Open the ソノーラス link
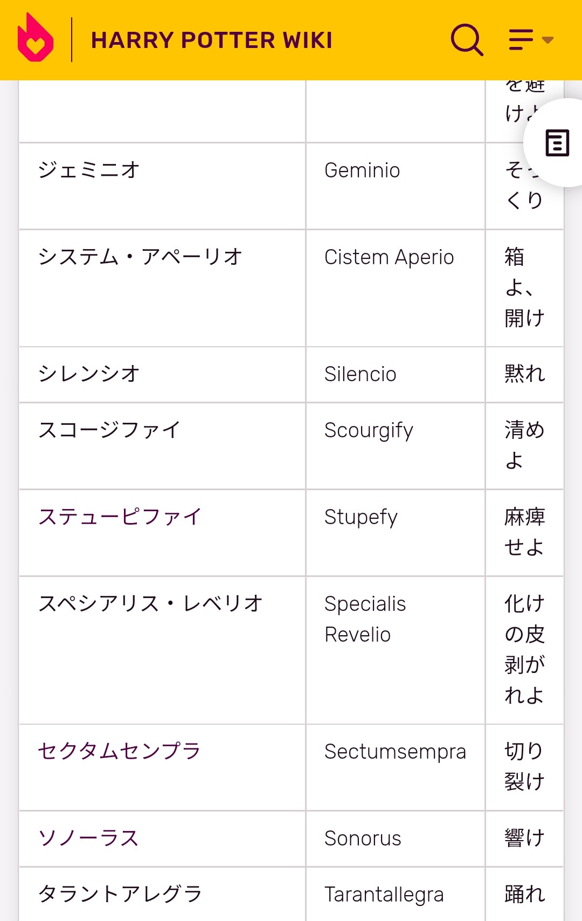 [x=89, y=838]
